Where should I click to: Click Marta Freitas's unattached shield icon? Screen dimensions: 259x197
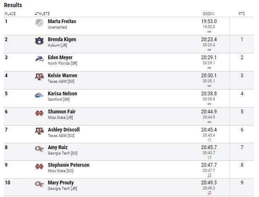[x=39, y=23]
